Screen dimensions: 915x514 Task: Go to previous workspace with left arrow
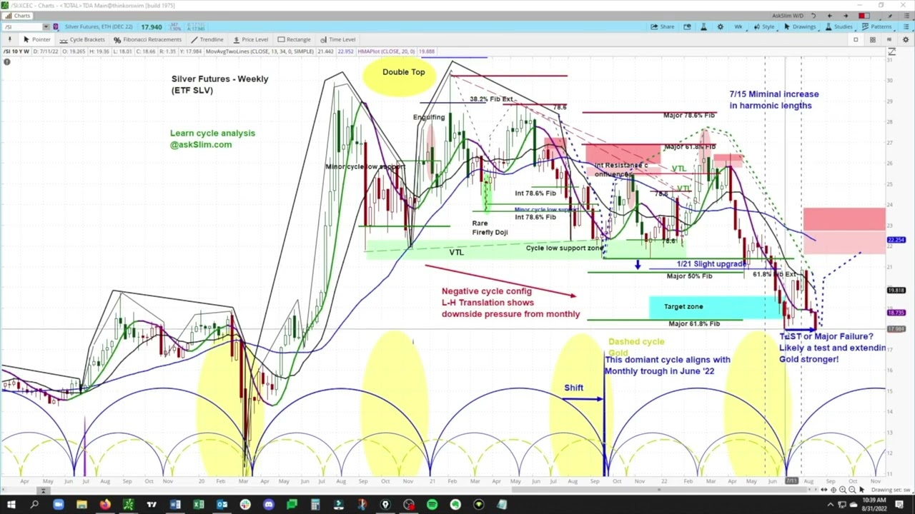click(x=829, y=16)
